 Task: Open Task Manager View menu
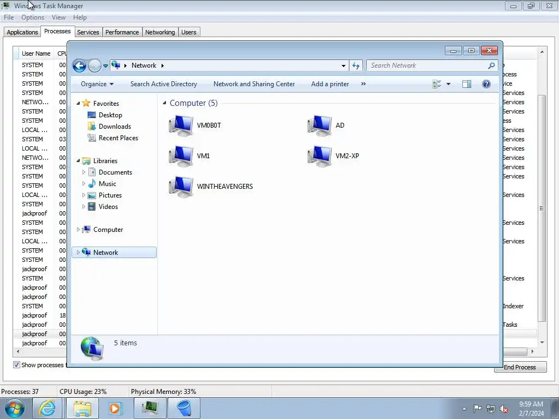pyautogui.click(x=58, y=17)
